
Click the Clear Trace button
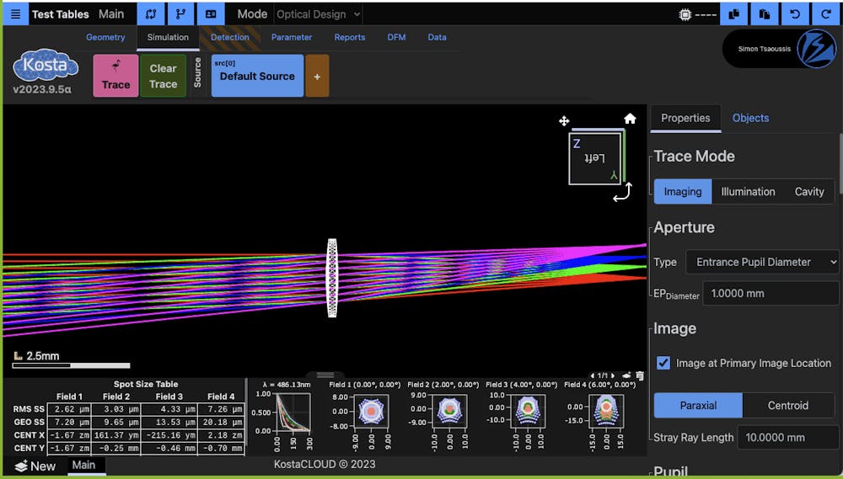pyautogui.click(x=163, y=76)
